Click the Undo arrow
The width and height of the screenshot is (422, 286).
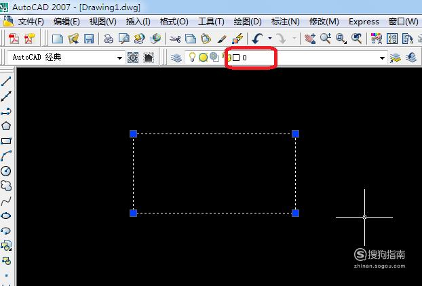(257, 39)
